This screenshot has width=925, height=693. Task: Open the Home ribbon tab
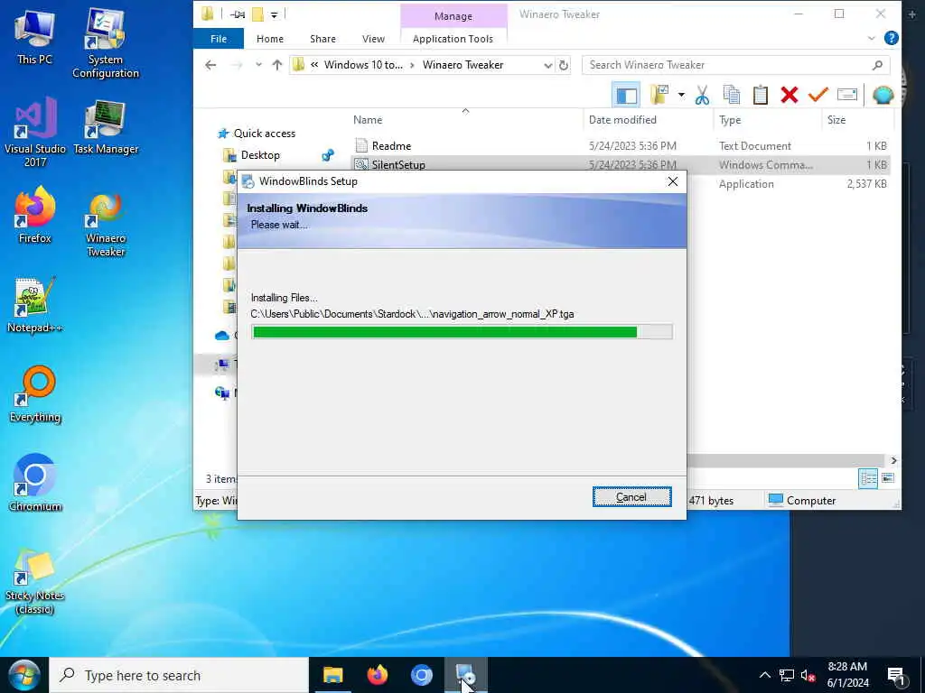tap(270, 39)
